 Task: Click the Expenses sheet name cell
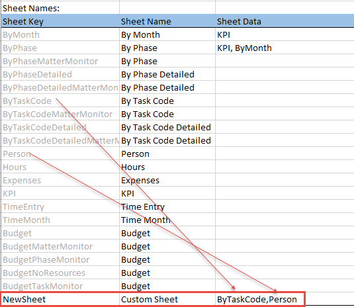[167, 180]
